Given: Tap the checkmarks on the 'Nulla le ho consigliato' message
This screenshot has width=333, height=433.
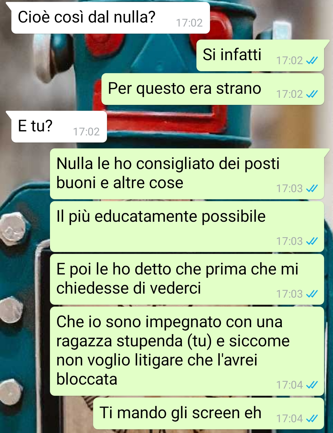Looking at the screenshot, I should point(312,188).
